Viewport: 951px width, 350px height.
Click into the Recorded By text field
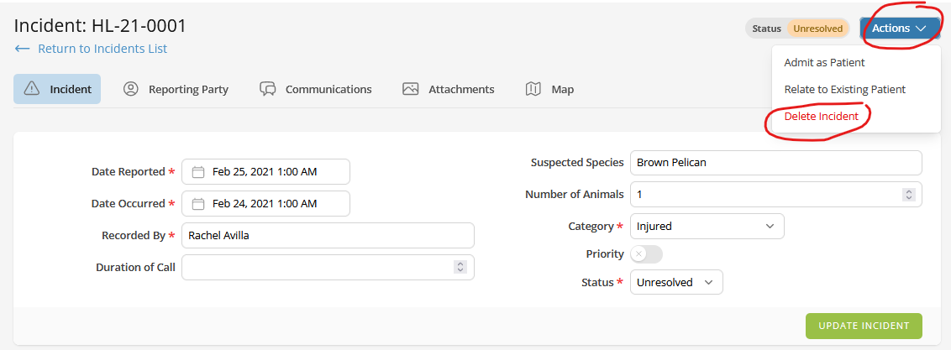328,236
